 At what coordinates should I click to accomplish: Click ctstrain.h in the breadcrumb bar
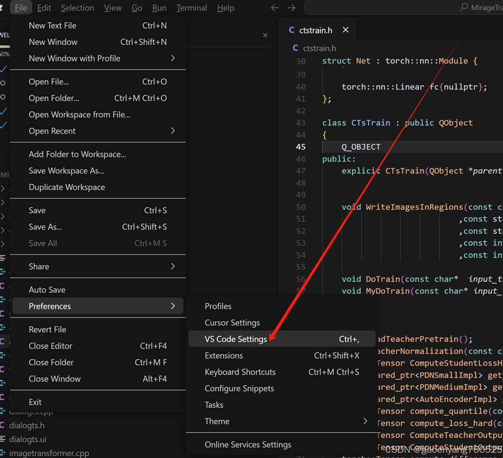click(319, 48)
